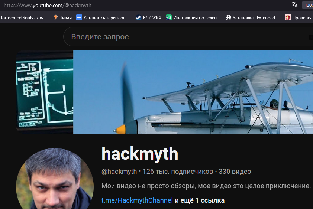Click the Steam favicon beside ЕЛК ЖКХ

[x=138, y=18]
